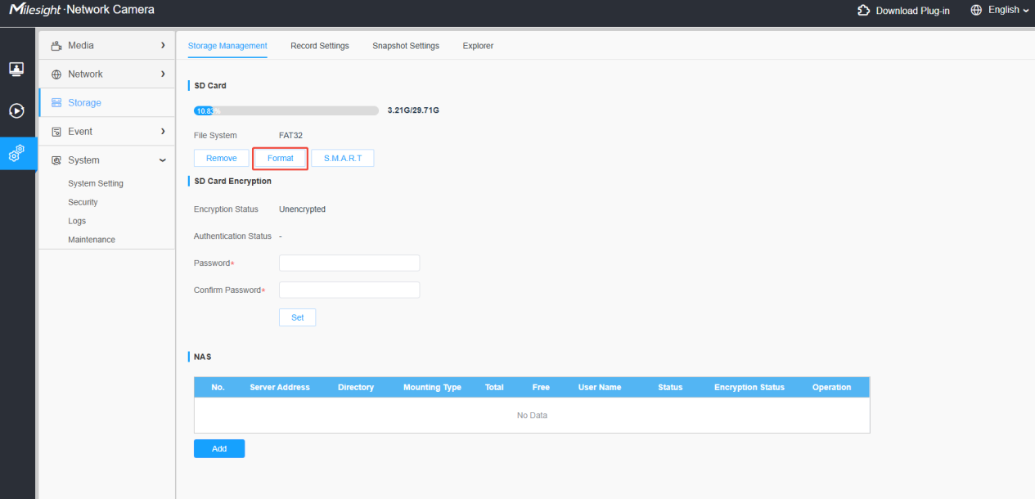1035x499 pixels.
Task: Click the 3.21G/29.71G capacity text
Action: click(413, 110)
